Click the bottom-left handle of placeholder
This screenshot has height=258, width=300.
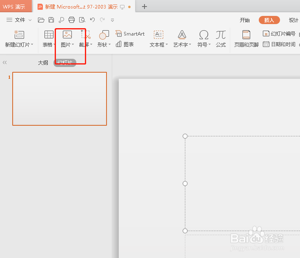[185, 231]
